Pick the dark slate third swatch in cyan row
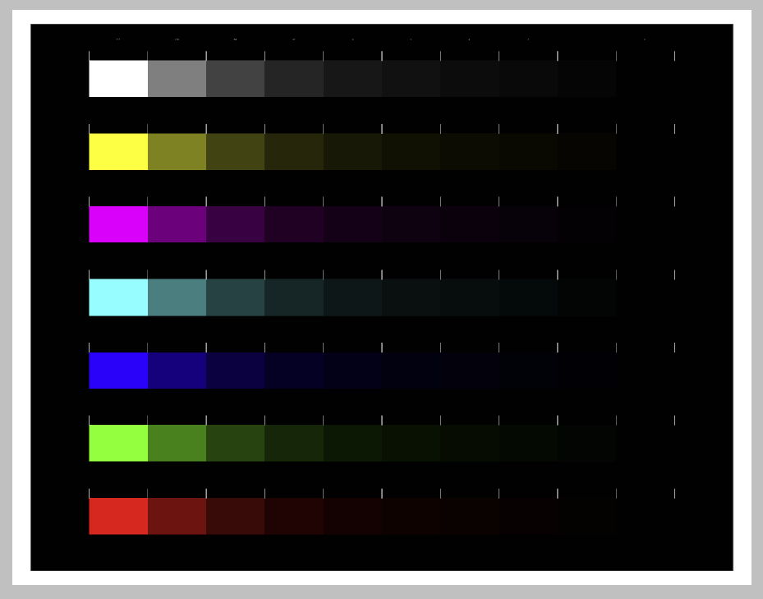Screen dimensions: 763x599 (236, 297)
